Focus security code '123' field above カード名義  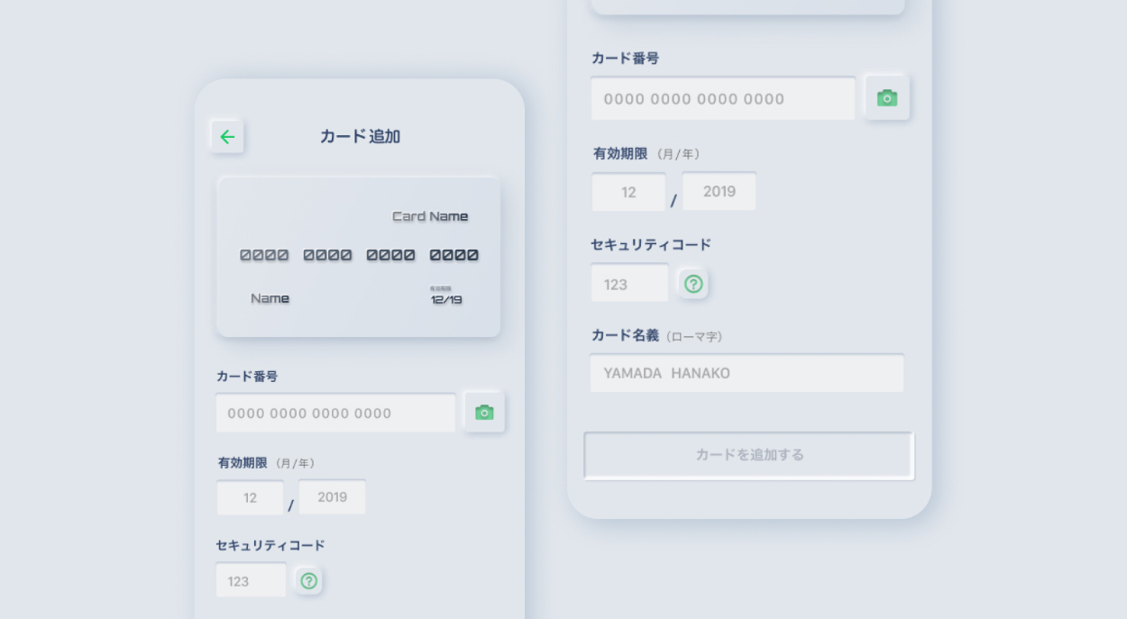point(629,284)
